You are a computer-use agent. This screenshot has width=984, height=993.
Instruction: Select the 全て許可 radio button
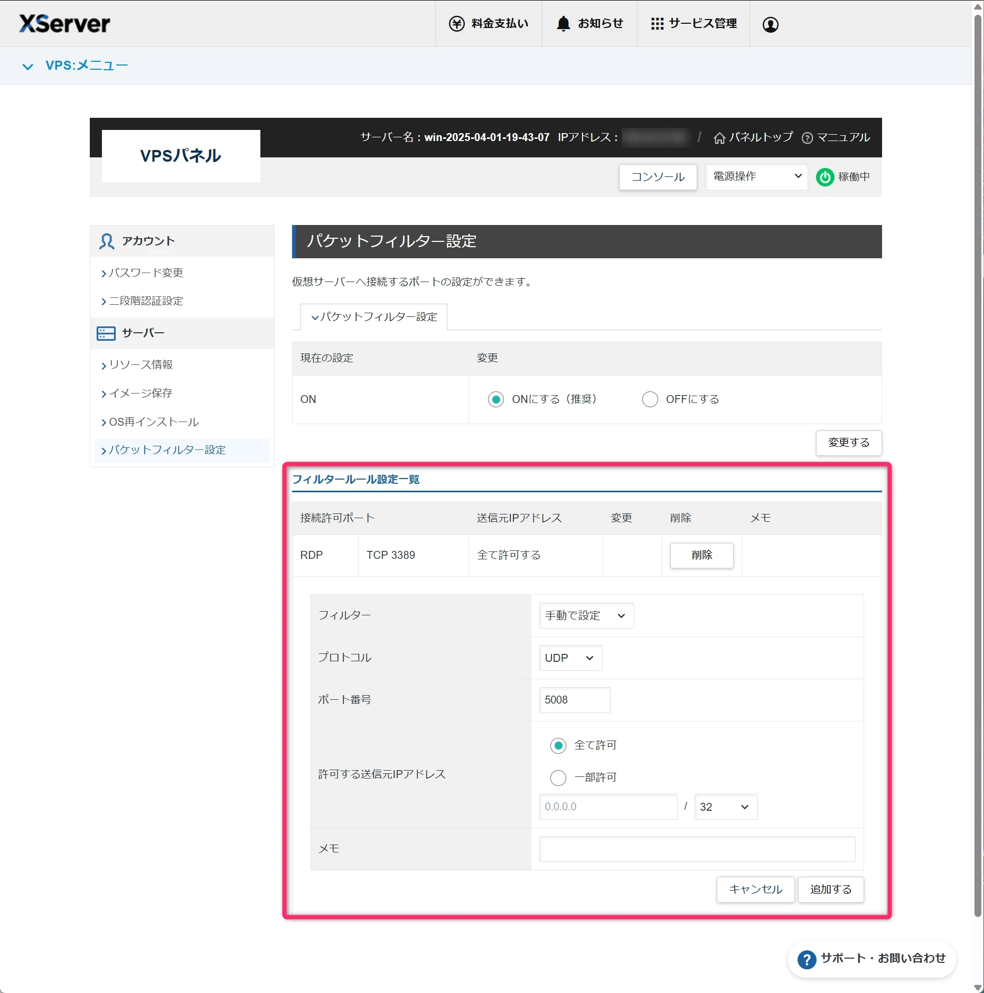pyautogui.click(x=558, y=745)
